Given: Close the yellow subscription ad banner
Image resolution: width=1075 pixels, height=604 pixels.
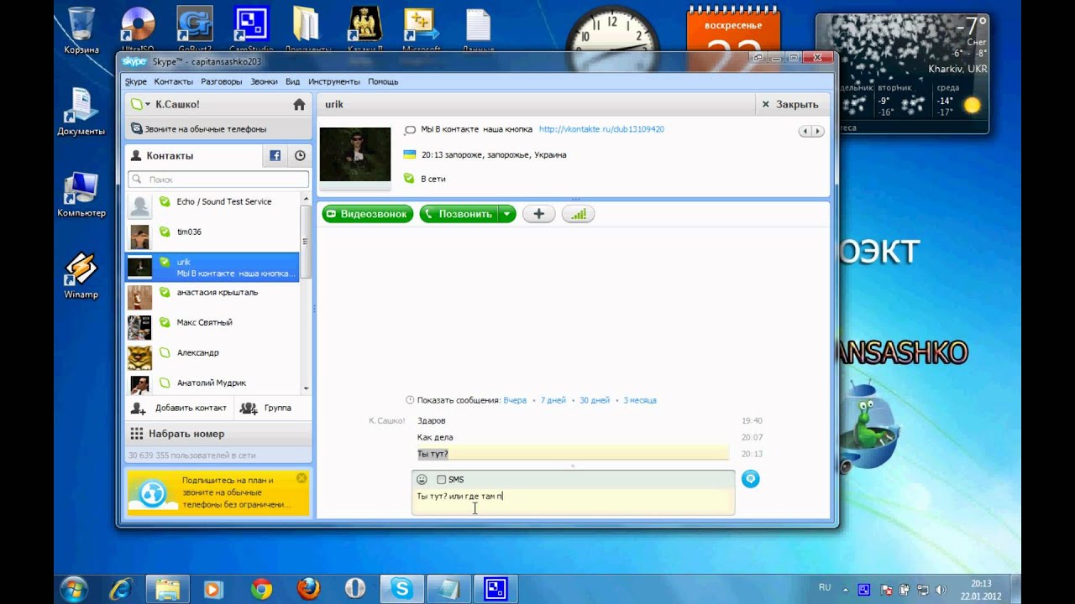Looking at the screenshot, I should [302, 478].
